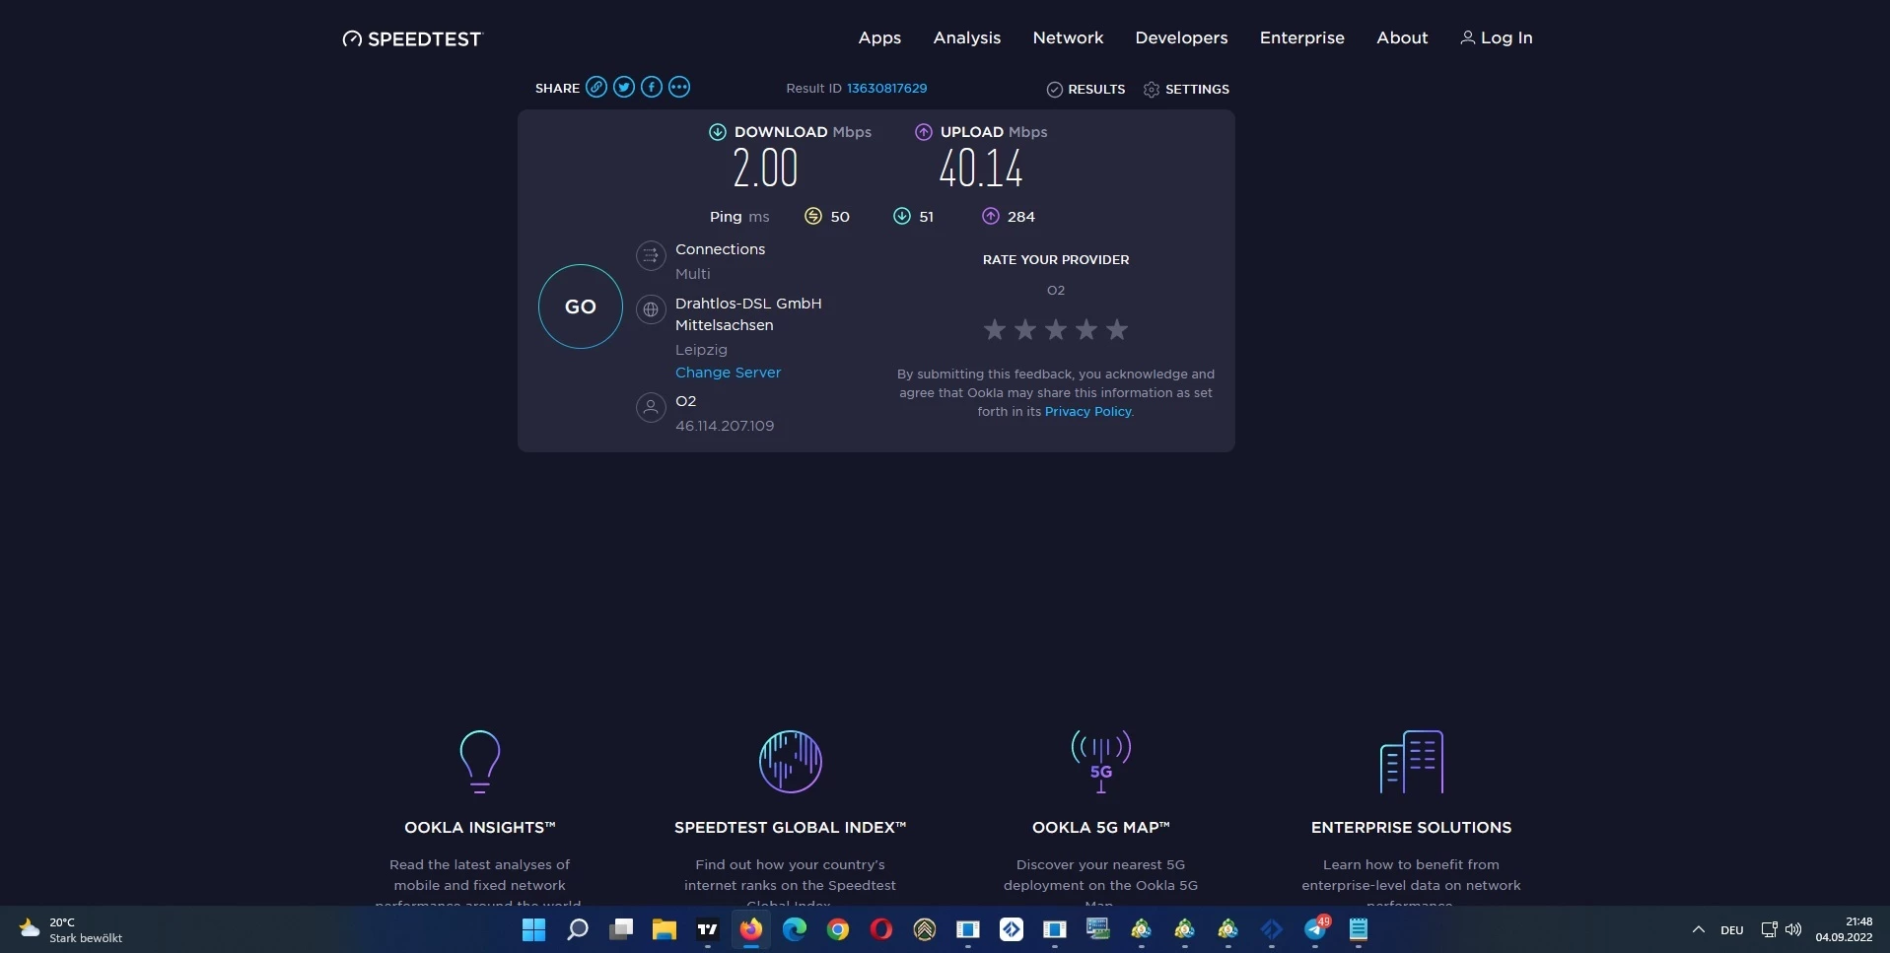Image resolution: width=1890 pixels, height=953 pixels.
Task: Click the Ookla 5G Map antenna icon
Action: (x=1101, y=762)
